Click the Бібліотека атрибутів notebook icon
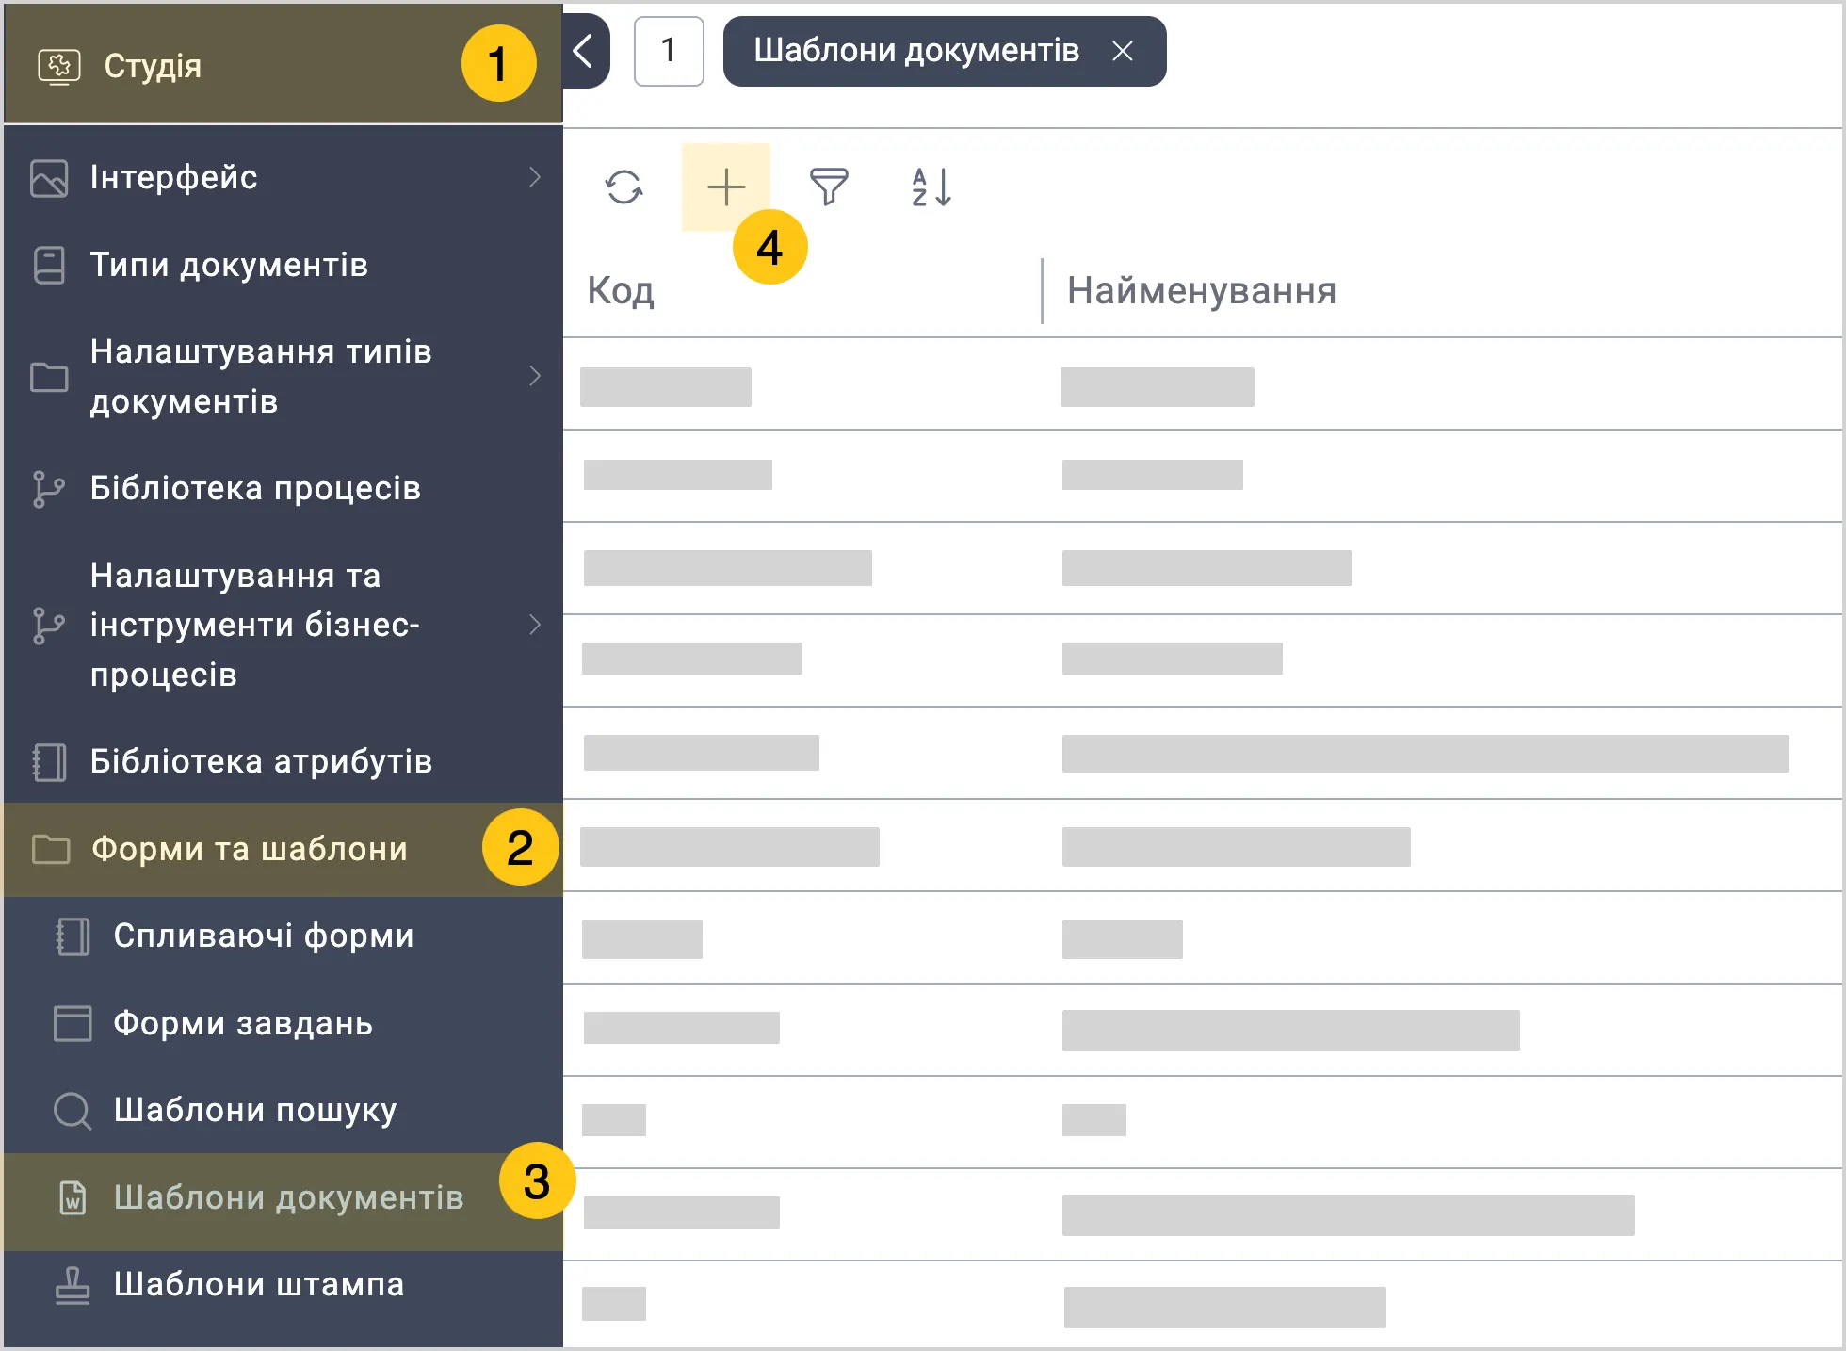The height and width of the screenshot is (1351, 1846). pyautogui.click(x=49, y=762)
